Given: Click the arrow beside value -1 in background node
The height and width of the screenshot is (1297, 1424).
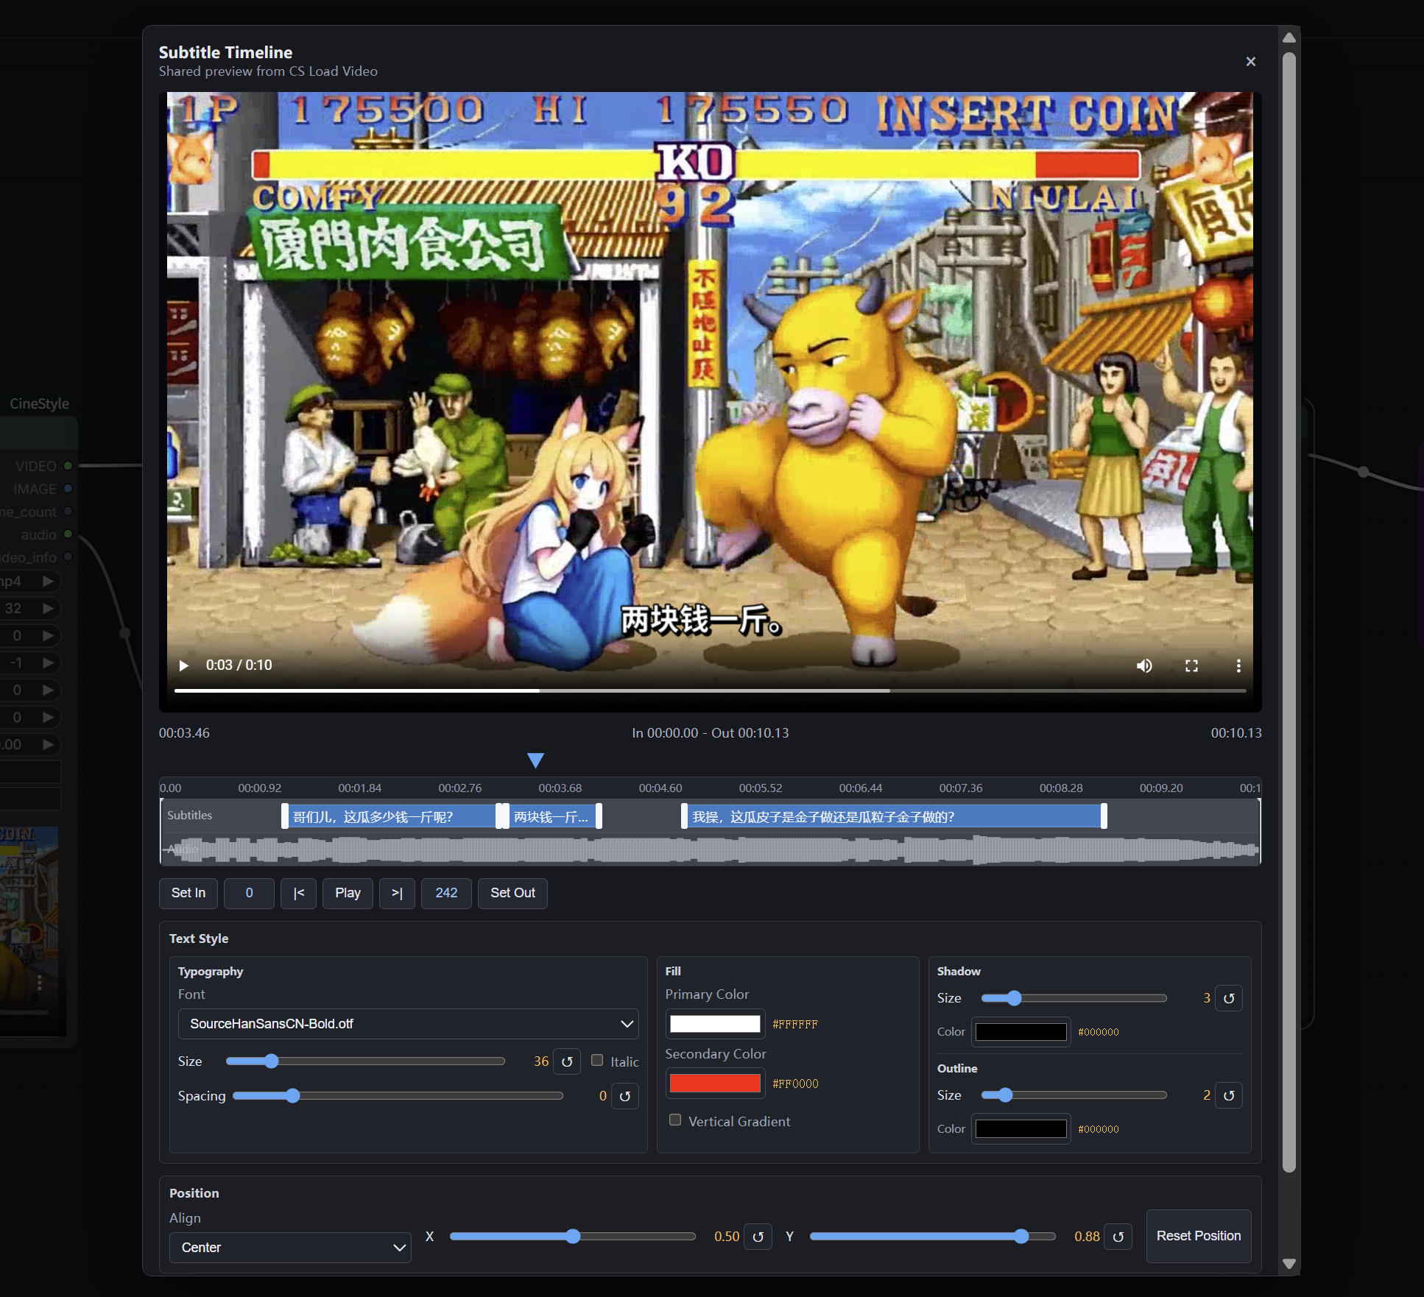Looking at the screenshot, I should click(49, 663).
